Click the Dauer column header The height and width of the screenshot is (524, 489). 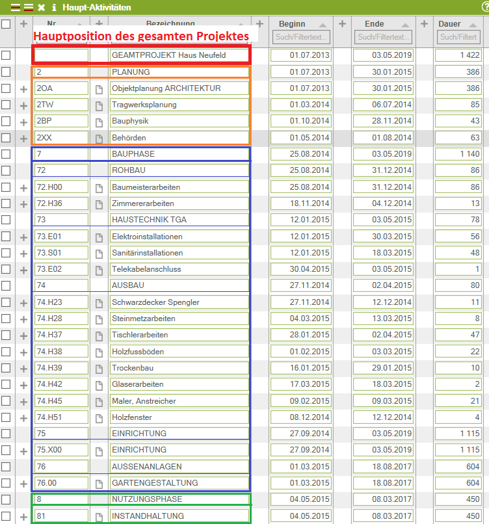449,24
